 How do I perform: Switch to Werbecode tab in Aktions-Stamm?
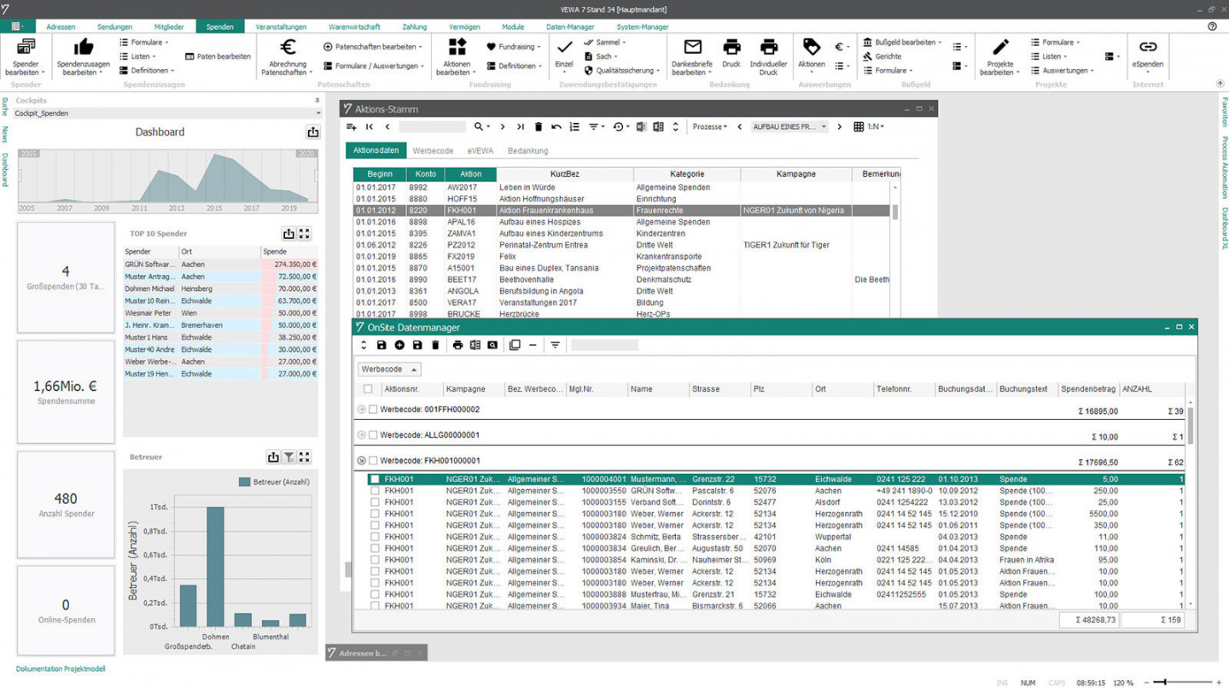pos(433,151)
